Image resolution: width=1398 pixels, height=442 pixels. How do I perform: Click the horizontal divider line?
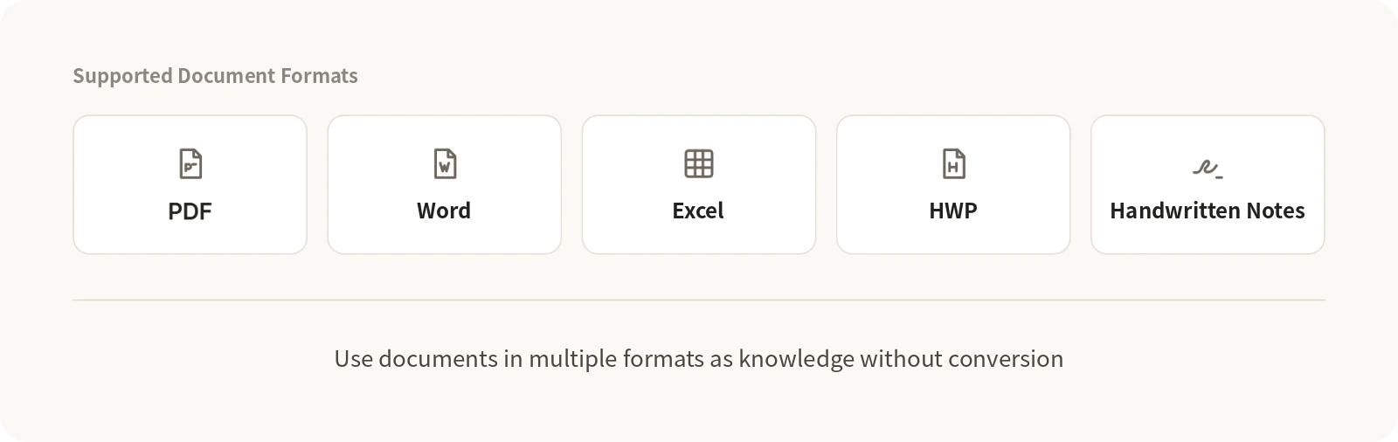pos(699,300)
